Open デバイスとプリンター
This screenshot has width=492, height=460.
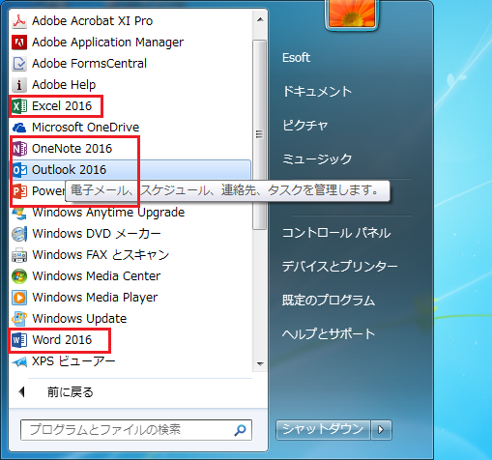pos(339,267)
